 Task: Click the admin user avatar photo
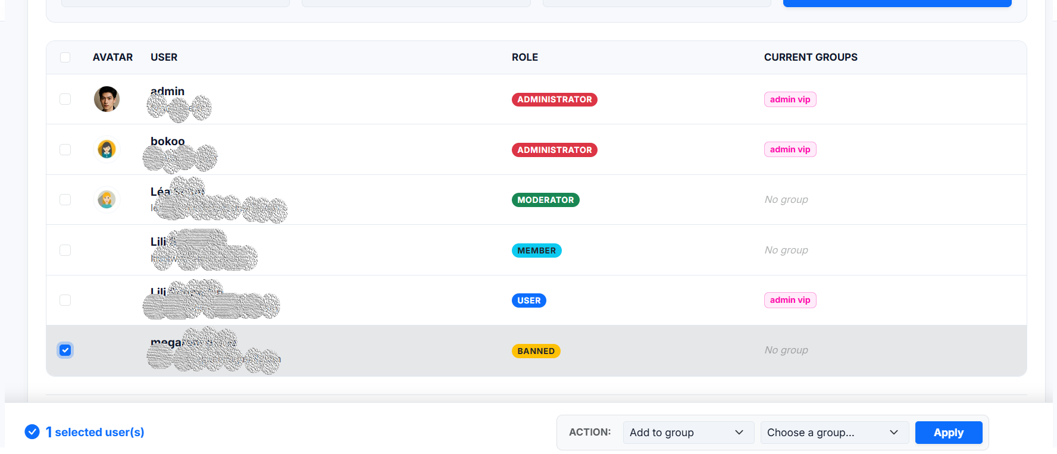pyautogui.click(x=107, y=99)
